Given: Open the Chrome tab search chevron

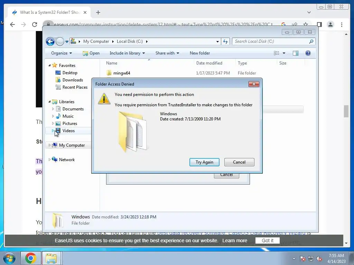Looking at the screenshot, I should point(309,12).
